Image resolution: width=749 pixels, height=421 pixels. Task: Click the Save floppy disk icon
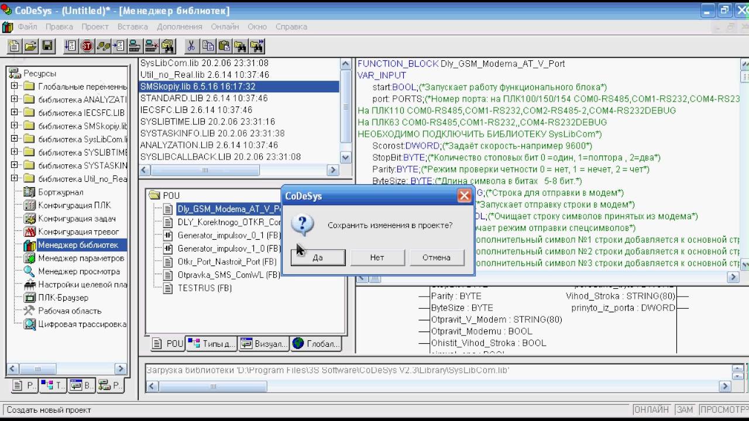47,46
